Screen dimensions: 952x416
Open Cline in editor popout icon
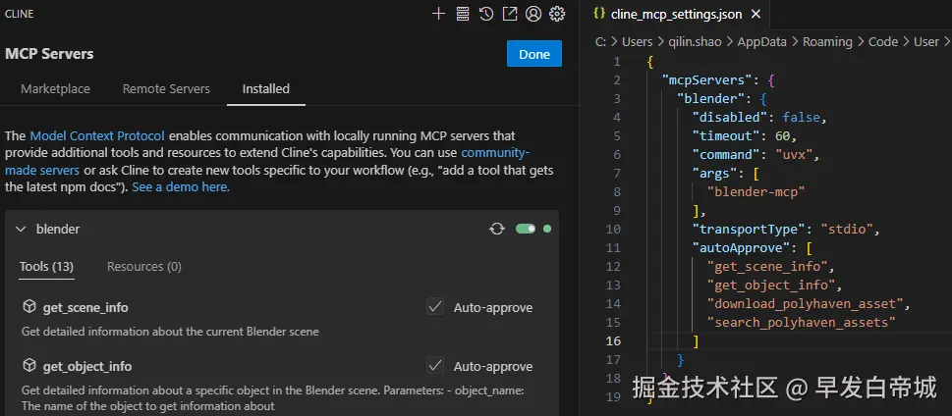[x=509, y=14]
